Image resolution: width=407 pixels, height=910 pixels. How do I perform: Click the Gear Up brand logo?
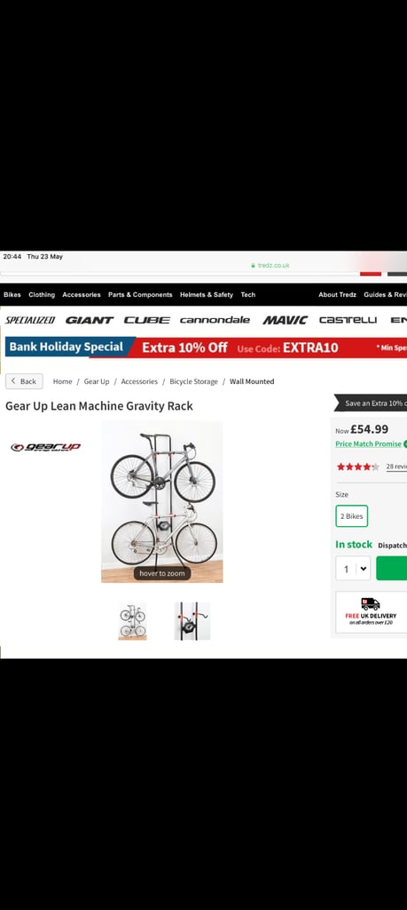pyautogui.click(x=45, y=447)
